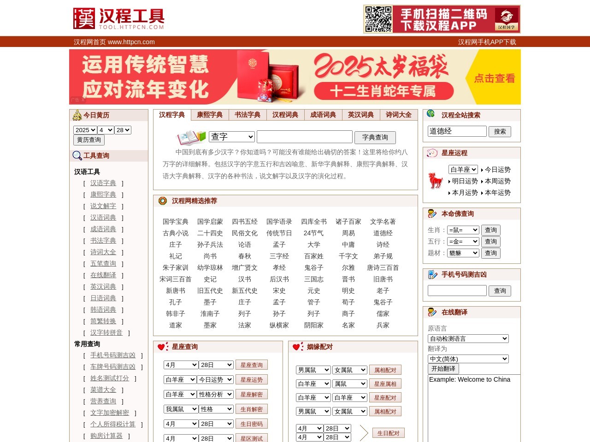Switch to the 康熙字典 tab

click(210, 115)
